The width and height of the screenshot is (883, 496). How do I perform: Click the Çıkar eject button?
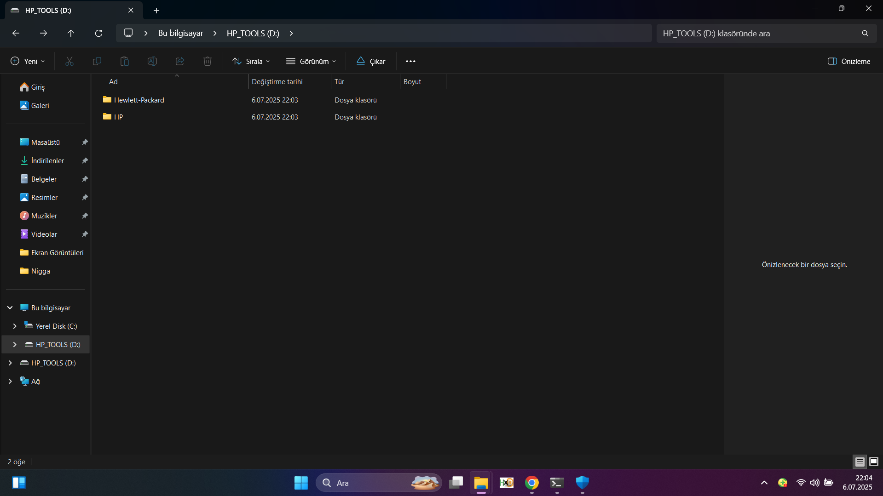pos(371,61)
